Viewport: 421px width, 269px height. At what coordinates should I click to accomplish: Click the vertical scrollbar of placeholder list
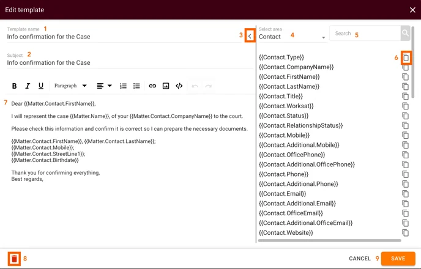413,62
